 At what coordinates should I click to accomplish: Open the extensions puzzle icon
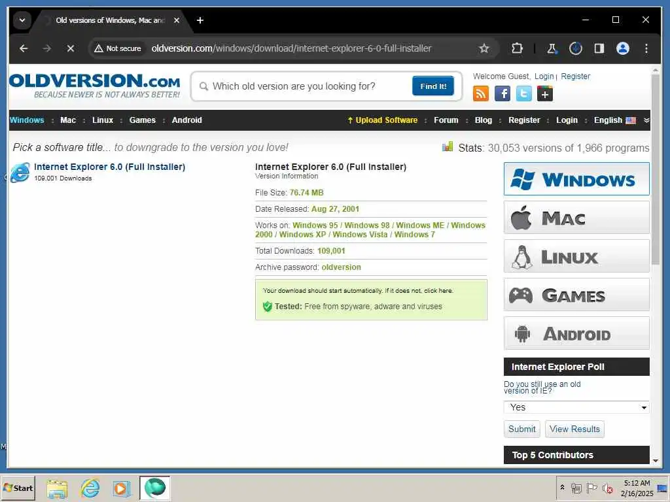coord(517,48)
